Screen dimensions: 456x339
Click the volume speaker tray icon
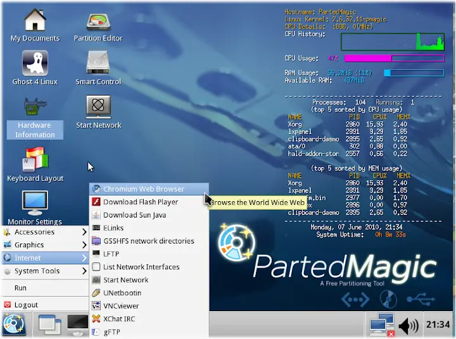click(x=408, y=325)
